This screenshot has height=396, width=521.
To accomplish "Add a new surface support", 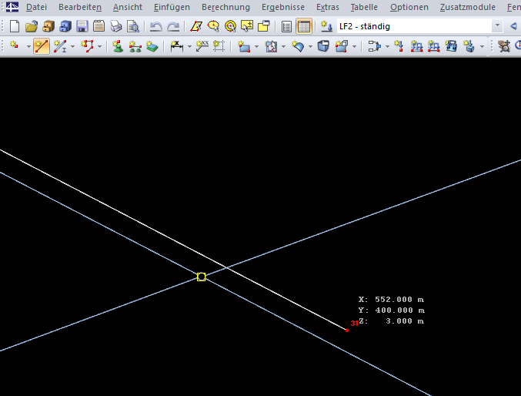I will 152,46.
